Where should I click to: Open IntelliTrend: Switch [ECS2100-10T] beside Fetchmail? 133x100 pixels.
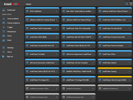[x=78, y=45]
